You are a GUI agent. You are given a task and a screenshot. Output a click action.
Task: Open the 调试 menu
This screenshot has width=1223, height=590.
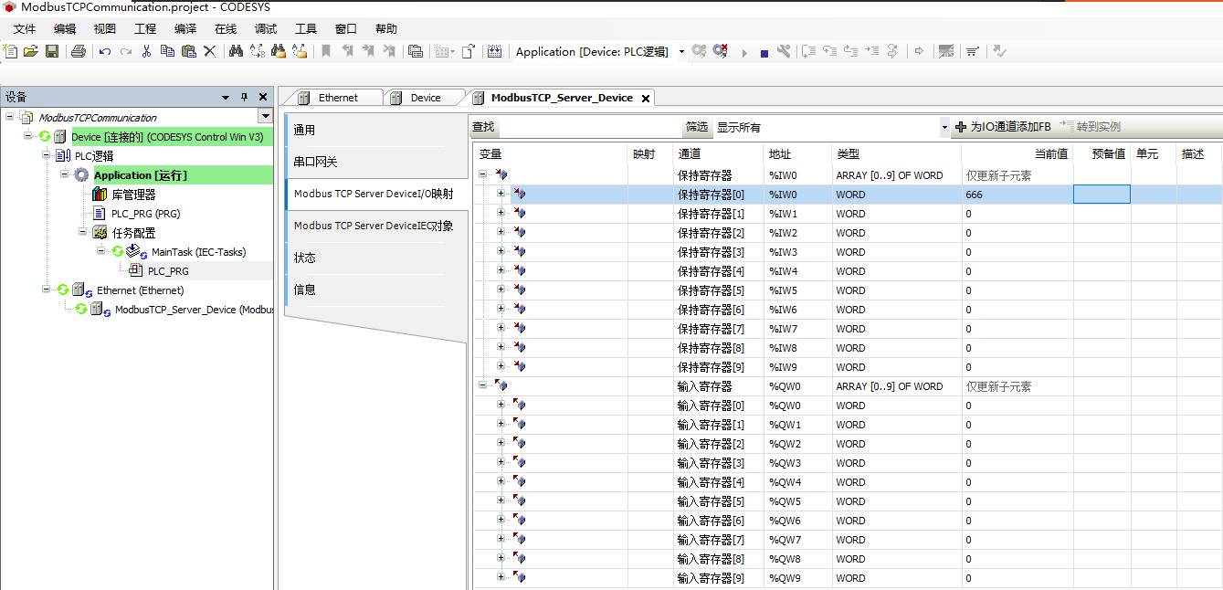click(266, 29)
